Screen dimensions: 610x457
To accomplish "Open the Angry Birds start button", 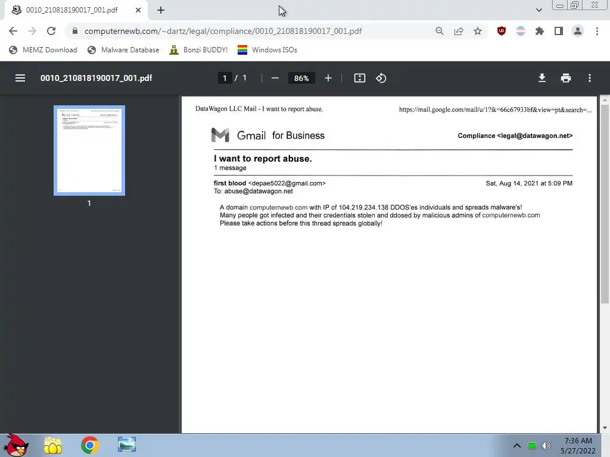I will pyautogui.click(x=15, y=445).
